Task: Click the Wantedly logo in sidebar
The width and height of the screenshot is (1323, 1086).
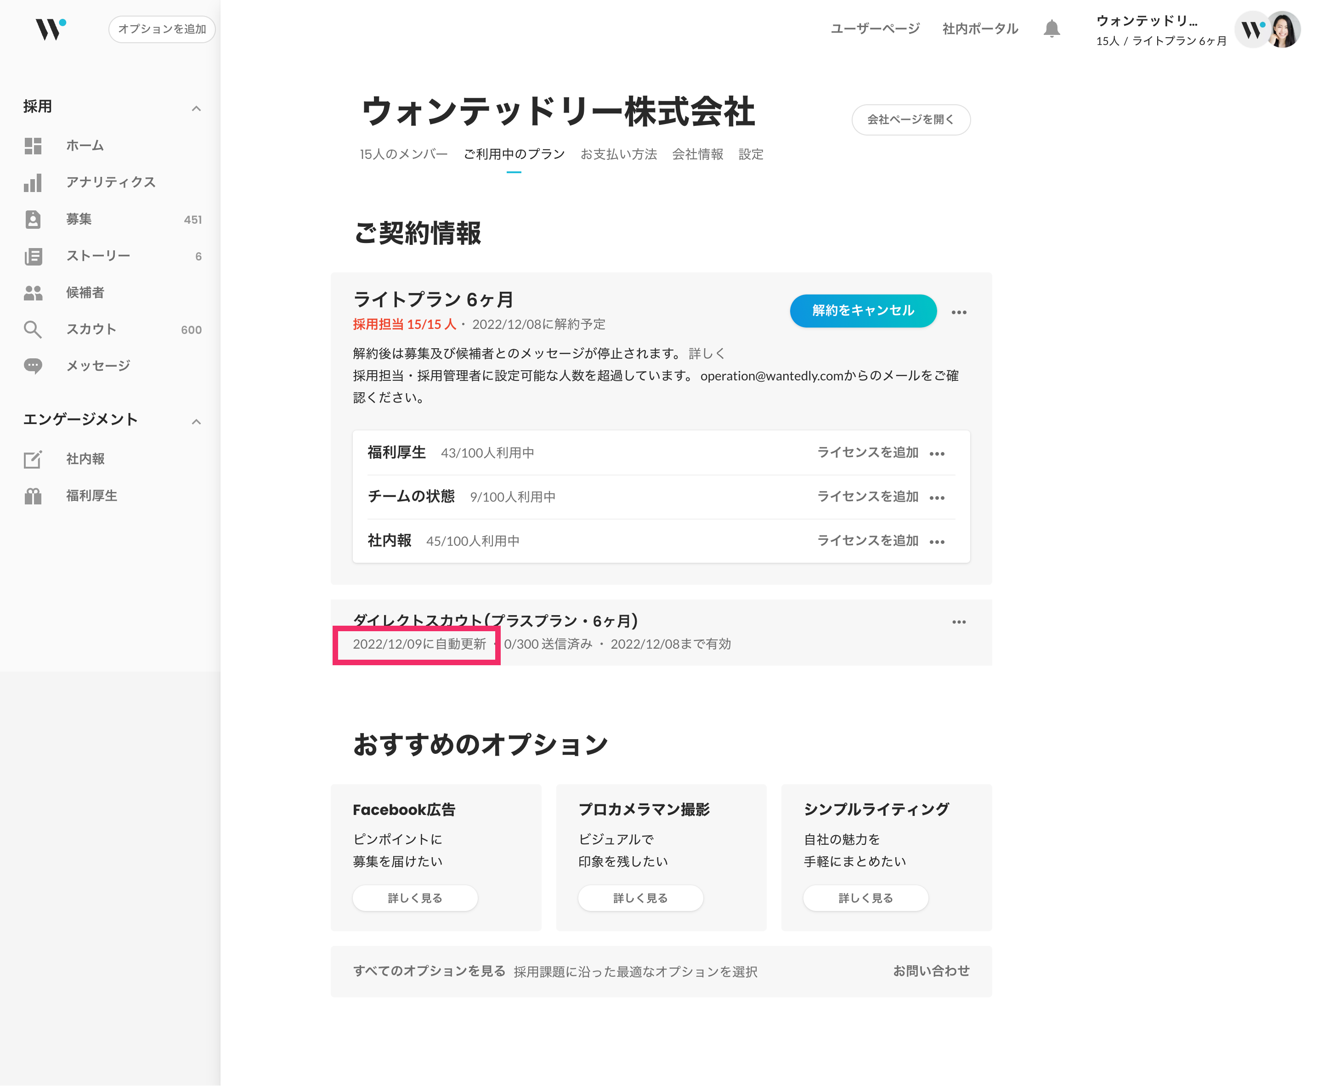Action: [x=51, y=29]
